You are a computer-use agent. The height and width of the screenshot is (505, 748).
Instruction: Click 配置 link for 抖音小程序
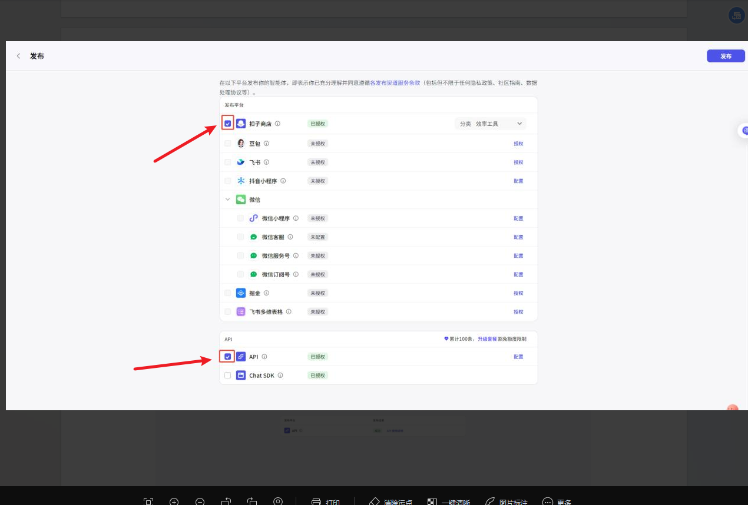click(x=518, y=181)
